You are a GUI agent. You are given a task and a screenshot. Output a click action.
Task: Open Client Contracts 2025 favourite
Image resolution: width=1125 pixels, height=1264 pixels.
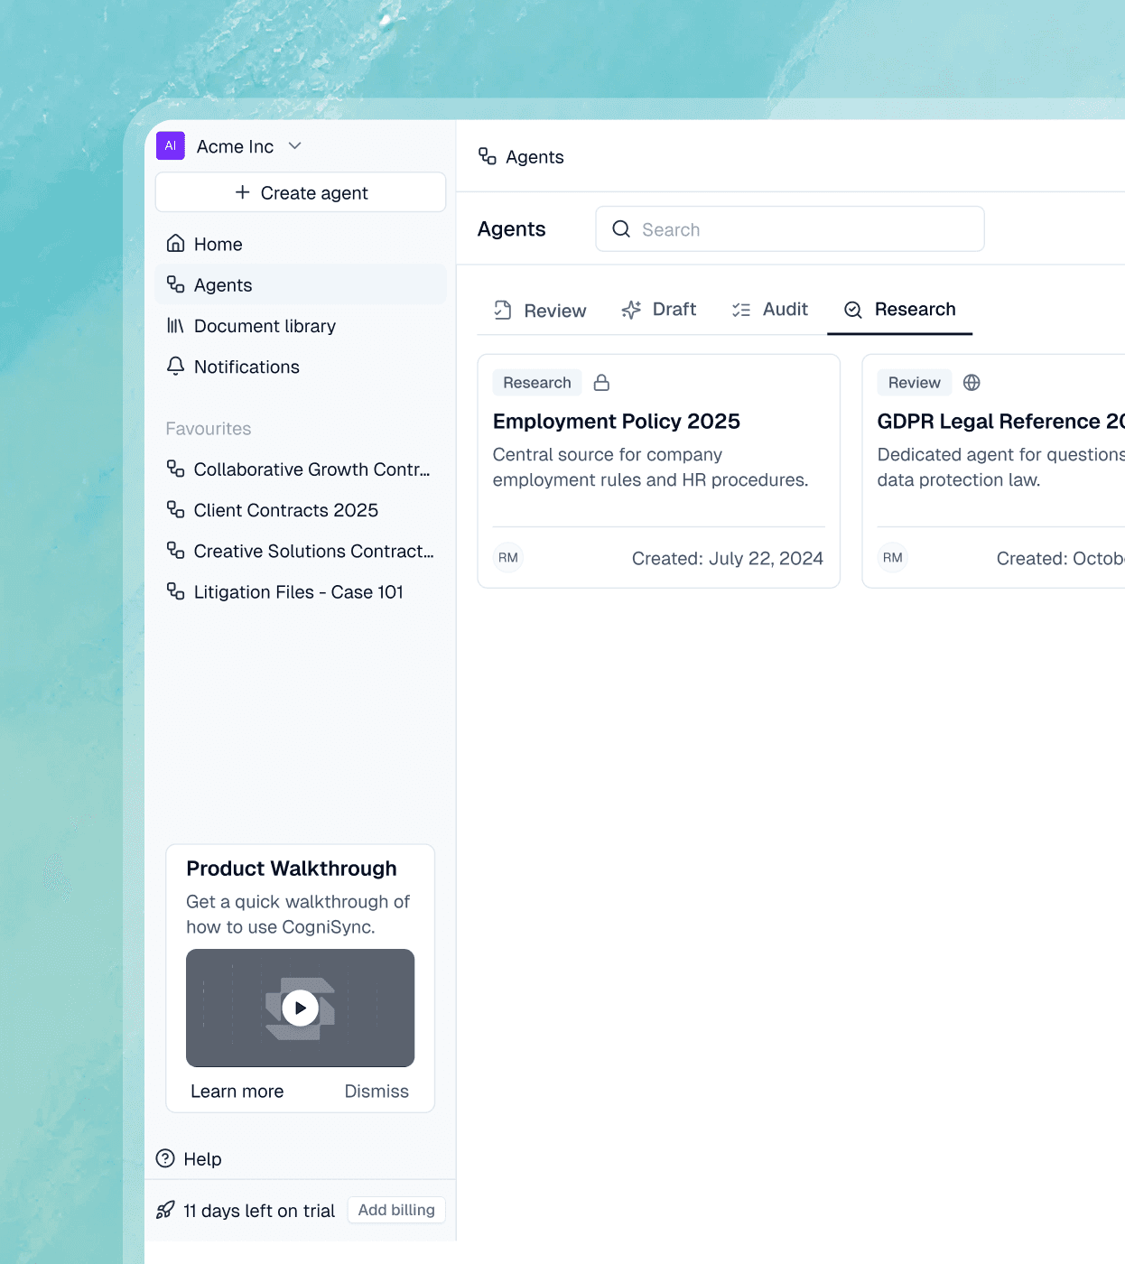[x=301, y=510]
